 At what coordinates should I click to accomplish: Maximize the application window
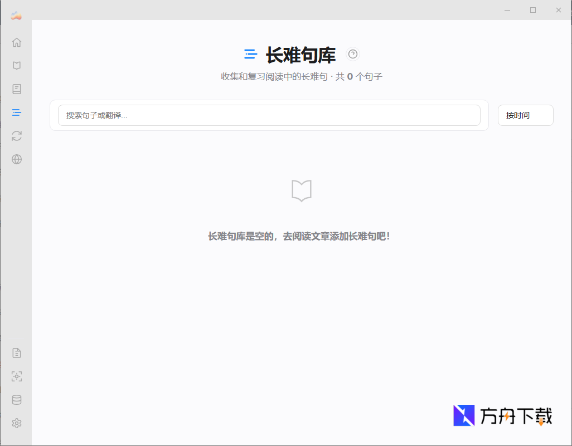click(532, 10)
